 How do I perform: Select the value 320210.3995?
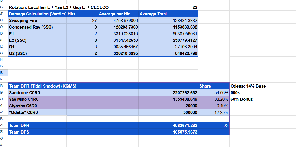coord(118,53)
